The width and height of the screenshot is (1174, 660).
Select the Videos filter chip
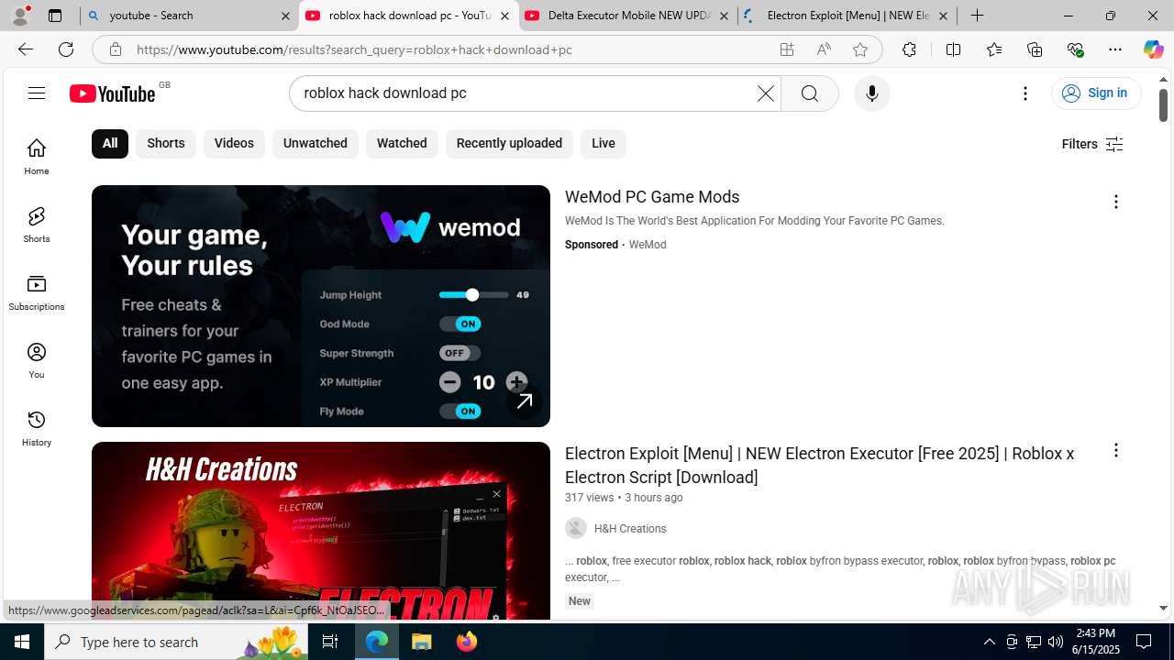point(234,143)
